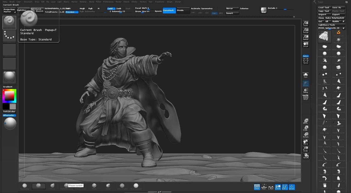Click the PolyF draw polyframe icon
Image resolution: width=351 pixels, height=193 pixels.
(x=305, y=97)
